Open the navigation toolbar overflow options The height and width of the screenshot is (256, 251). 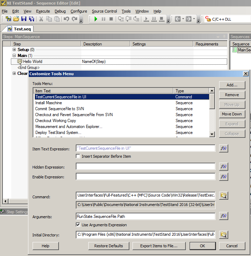(198, 19)
